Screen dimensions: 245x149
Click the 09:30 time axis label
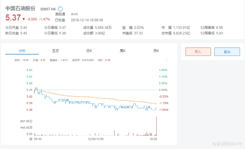coord(37,139)
